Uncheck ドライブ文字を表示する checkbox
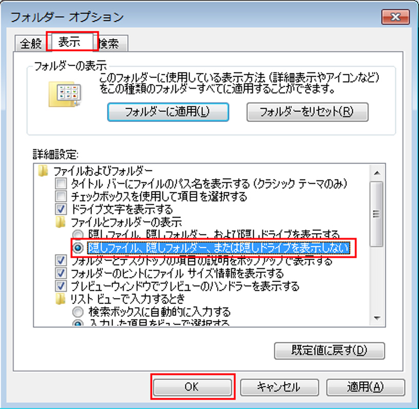The height and width of the screenshot is (409, 419). pos(61,209)
